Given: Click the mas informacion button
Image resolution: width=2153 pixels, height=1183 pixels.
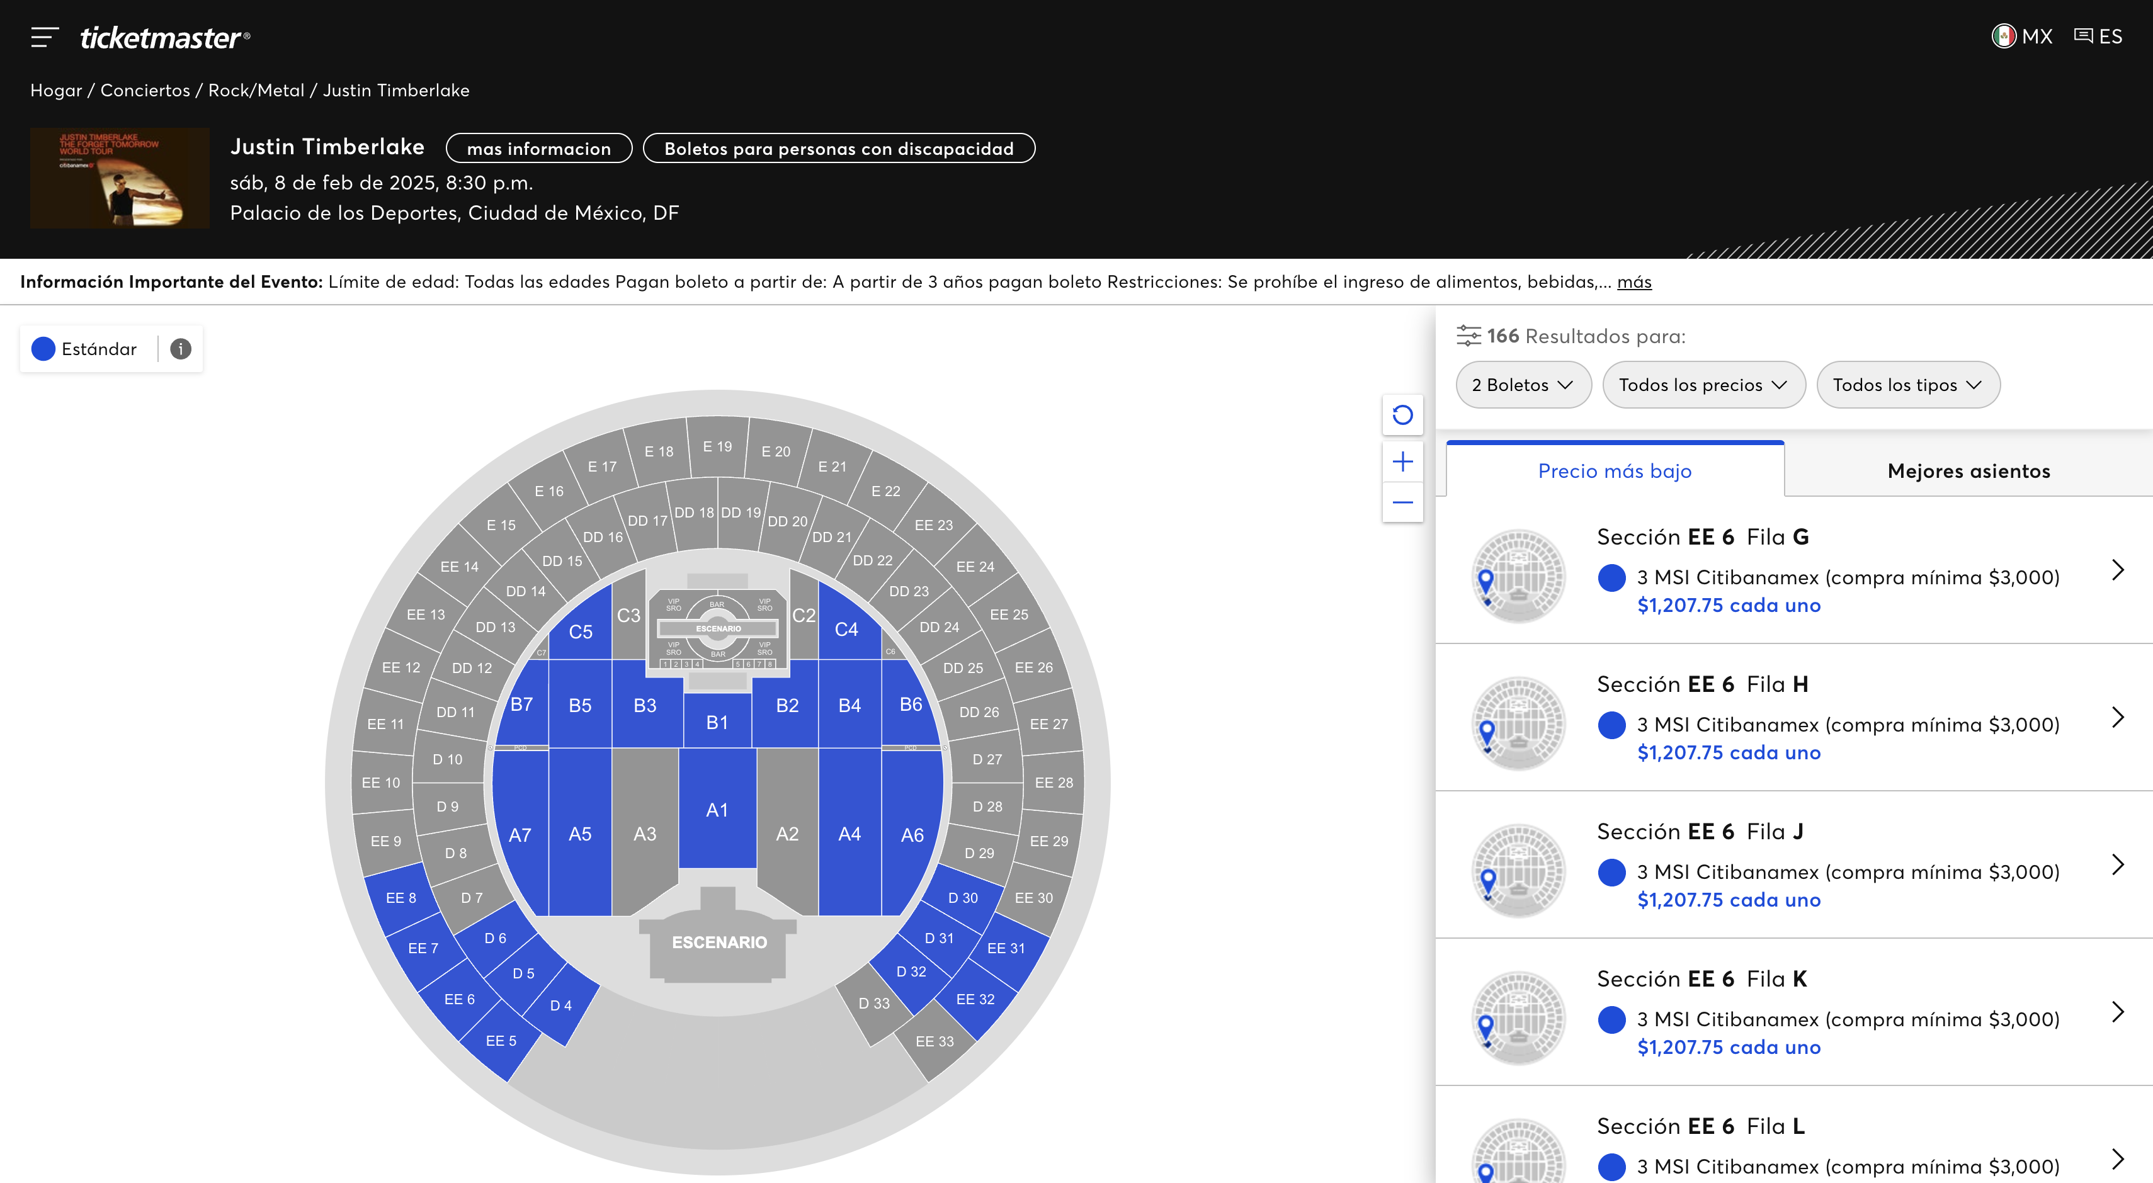Looking at the screenshot, I should [x=538, y=148].
